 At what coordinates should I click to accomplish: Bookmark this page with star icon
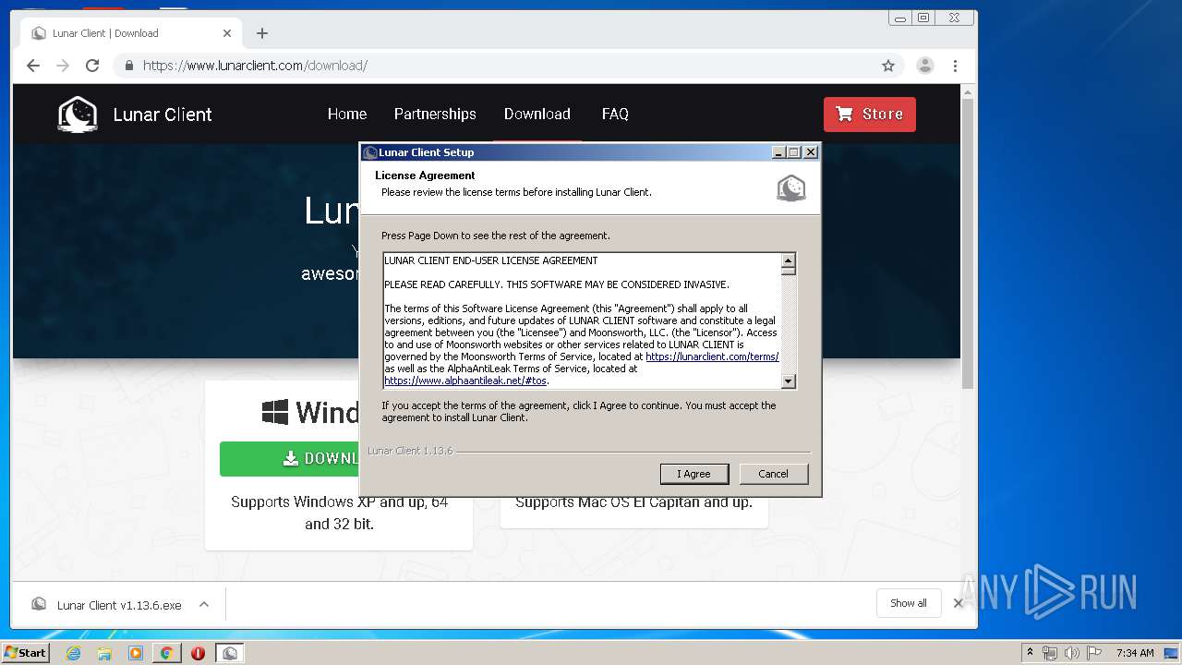[x=888, y=66]
